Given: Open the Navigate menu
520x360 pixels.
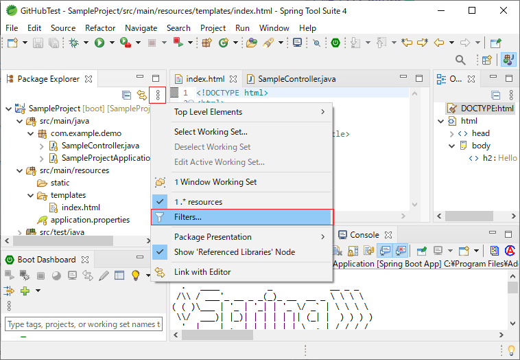Looking at the screenshot, I should tap(141, 28).
